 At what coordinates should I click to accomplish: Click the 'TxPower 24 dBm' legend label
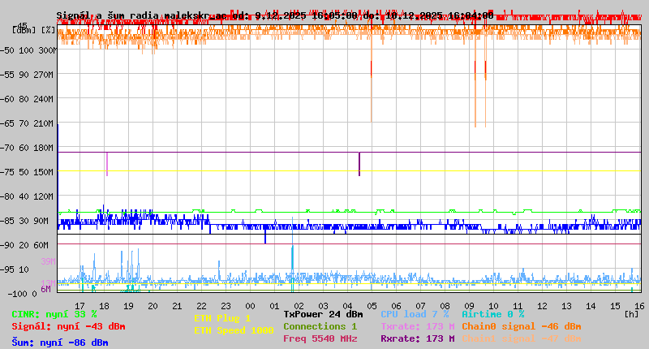tap(323, 314)
